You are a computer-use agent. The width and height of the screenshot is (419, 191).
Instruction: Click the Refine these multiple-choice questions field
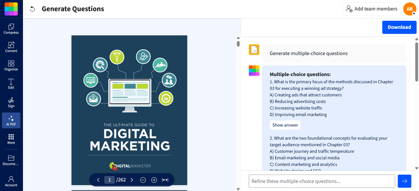tap(321, 181)
